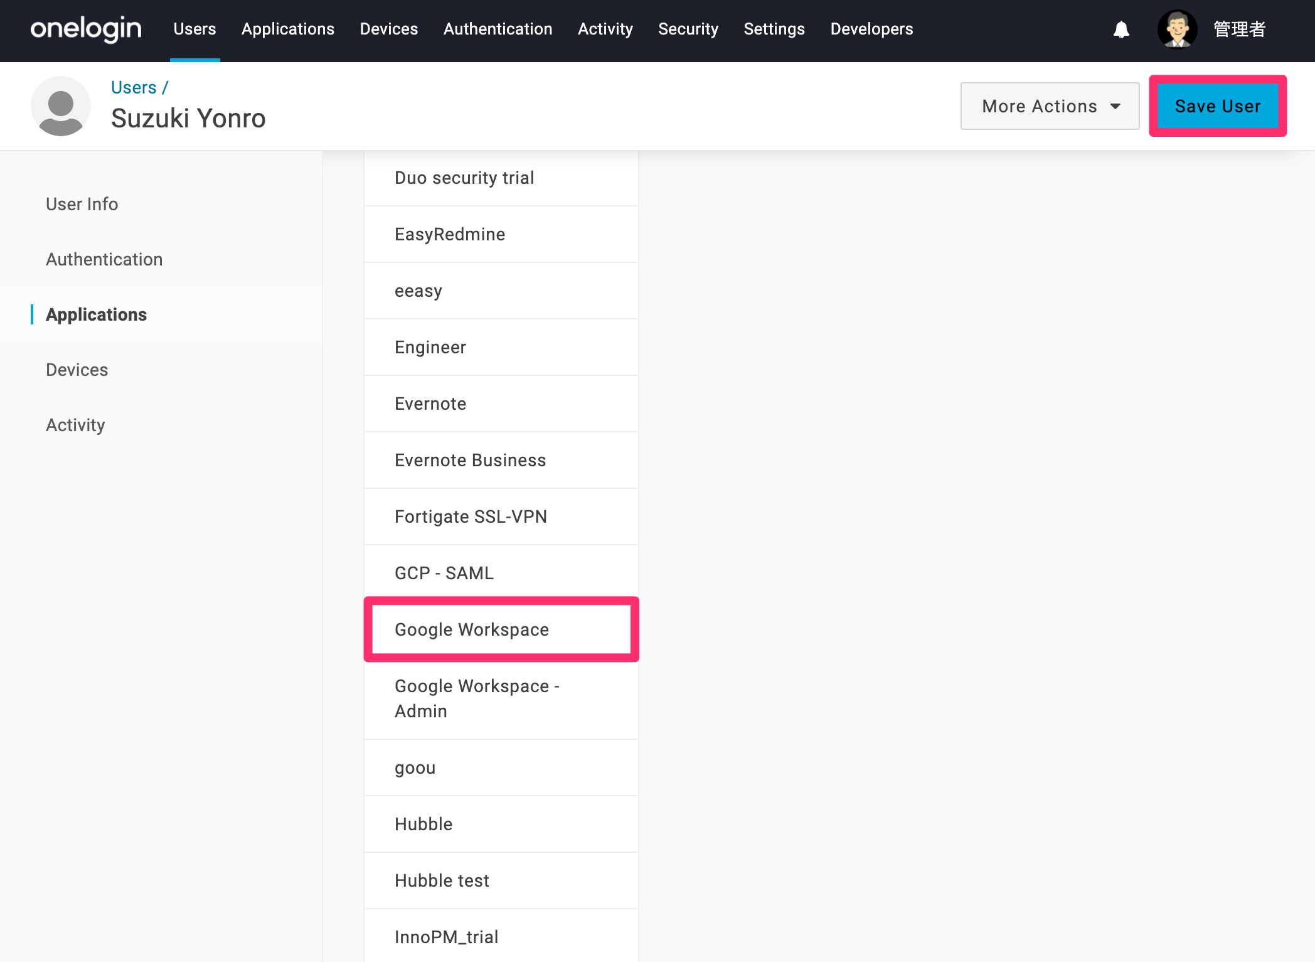Open the Authentication top menu
The image size is (1315, 962).
click(x=498, y=29)
